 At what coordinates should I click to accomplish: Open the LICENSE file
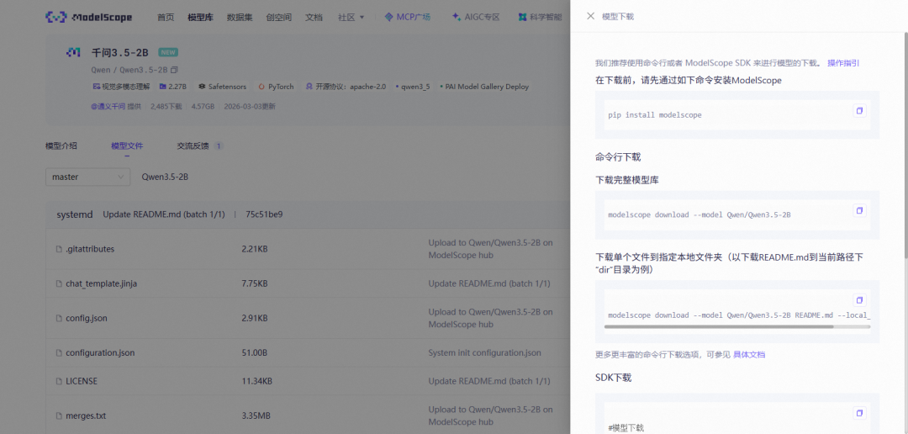[82, 381]
